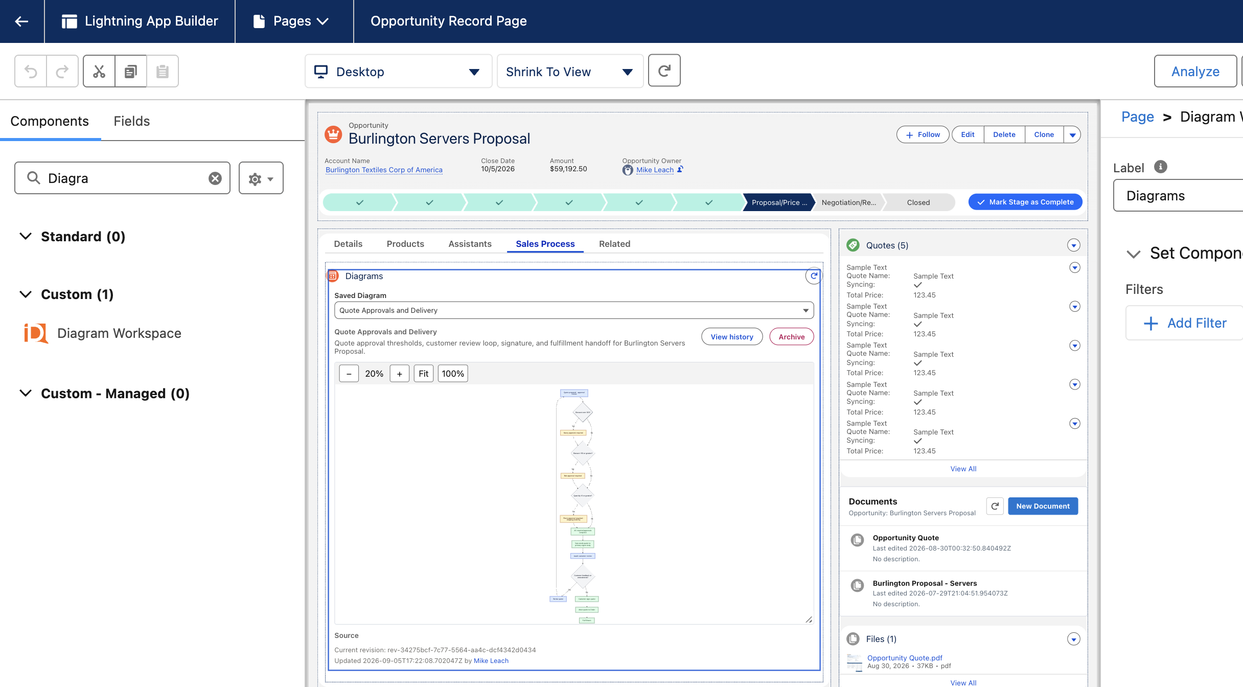This screenshot has width=1243, height=687.
Task: Click the change owner icon beside Mike Leach
Action: pos(680,170)
